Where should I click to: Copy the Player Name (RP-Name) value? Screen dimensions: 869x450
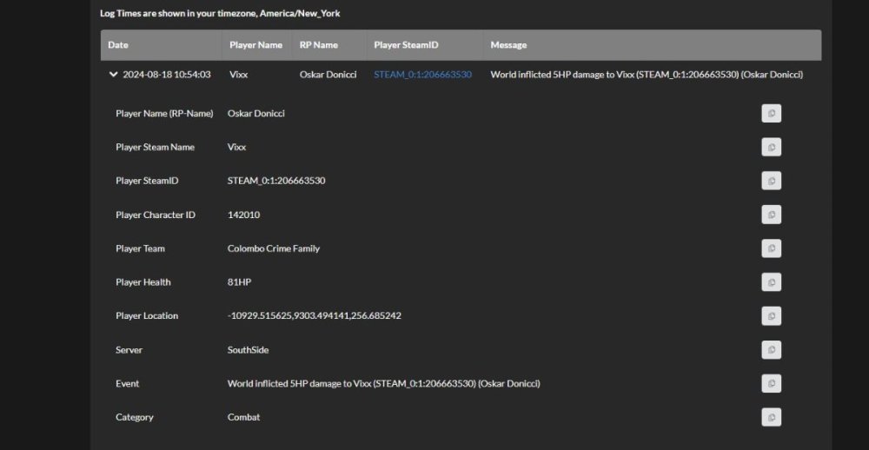pos(771,114)
